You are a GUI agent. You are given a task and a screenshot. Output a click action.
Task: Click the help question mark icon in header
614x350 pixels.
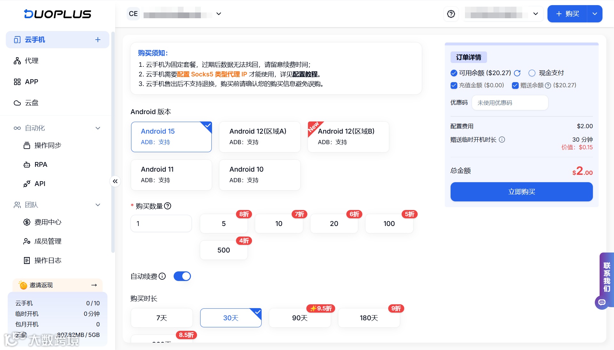pyautogui.click(x=451, y=14)
